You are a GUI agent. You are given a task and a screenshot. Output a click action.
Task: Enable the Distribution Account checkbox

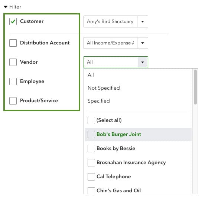13,43
